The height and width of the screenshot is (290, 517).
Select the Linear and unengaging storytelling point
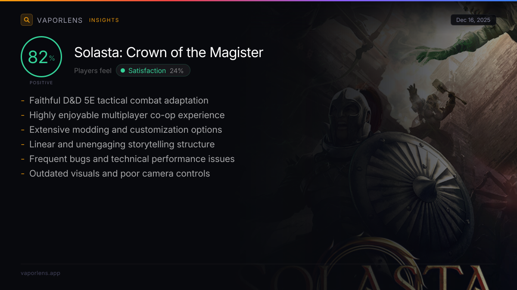[x=121, y=144]
